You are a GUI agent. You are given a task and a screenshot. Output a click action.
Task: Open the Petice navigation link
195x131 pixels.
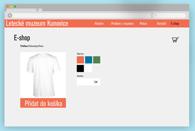click(x=143, y=24)
